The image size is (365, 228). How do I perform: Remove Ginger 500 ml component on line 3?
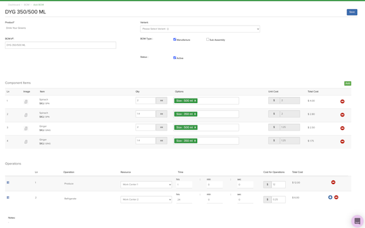click(x=342, y=128)
